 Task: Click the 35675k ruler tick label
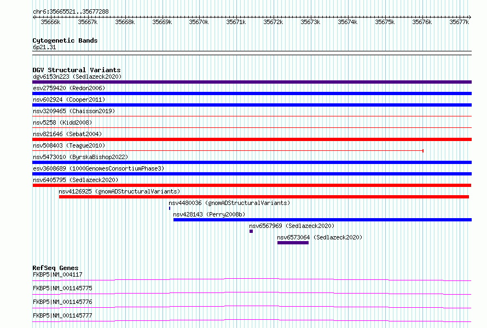click(385, 22)
